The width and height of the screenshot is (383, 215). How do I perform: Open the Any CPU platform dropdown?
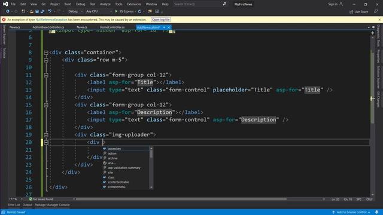99,11
